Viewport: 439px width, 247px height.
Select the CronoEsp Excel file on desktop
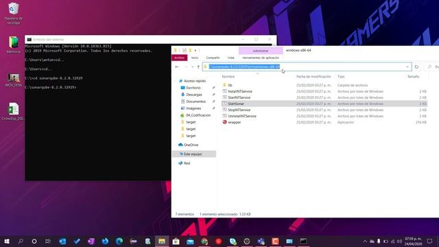point(13,111)
